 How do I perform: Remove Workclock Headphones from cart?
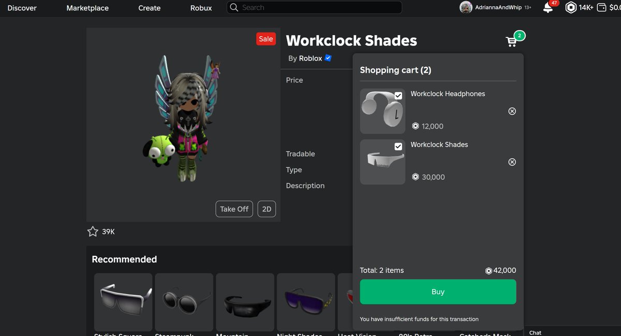[x=512, y=111]
